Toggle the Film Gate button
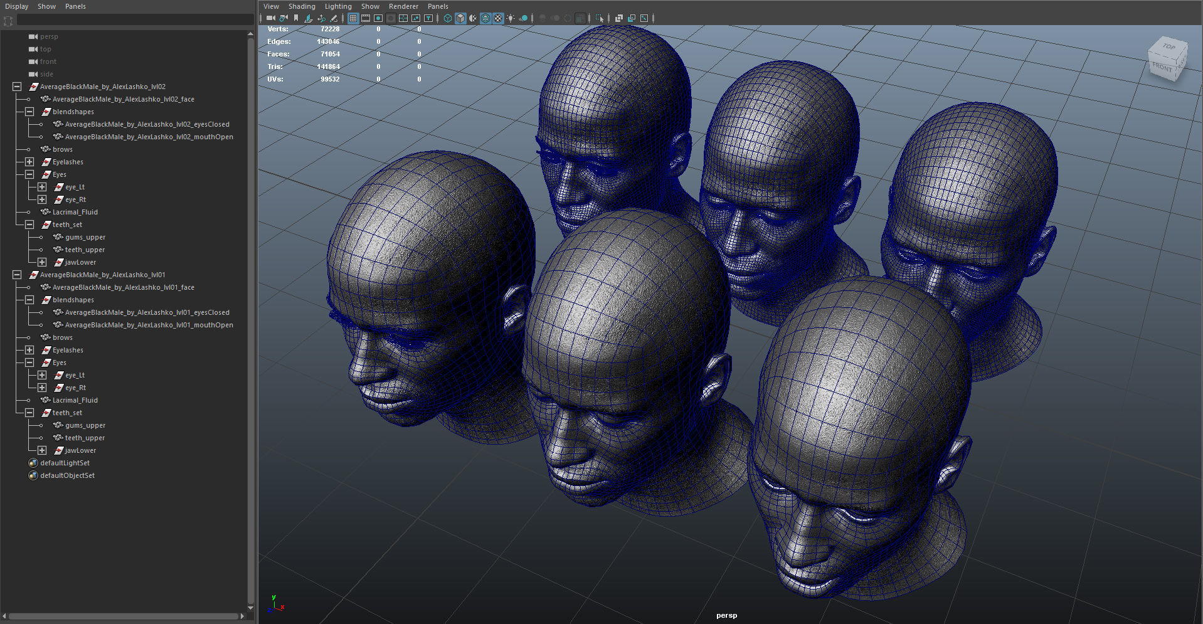This screenshot has width=1203, height=624. coord(366,18)
